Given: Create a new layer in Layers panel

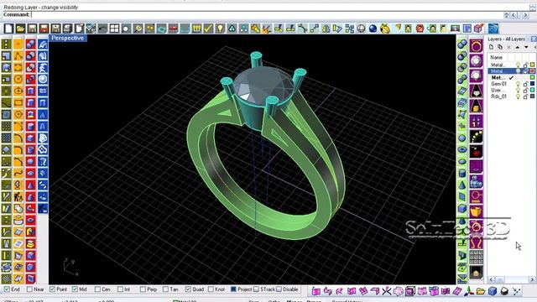Looking at the screenshot, I should (491, 47).
